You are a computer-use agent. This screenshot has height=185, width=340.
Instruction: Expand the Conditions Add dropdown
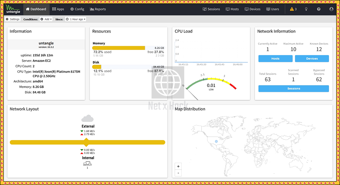click(x=46, y=19)
